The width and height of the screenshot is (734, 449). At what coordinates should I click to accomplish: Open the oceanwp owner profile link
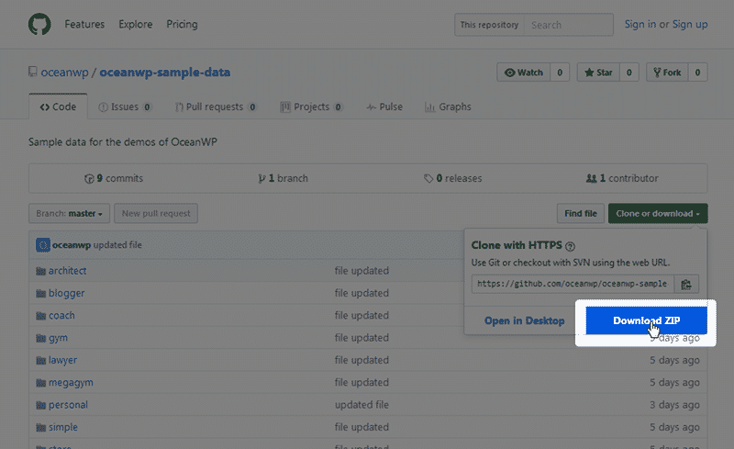pos(64,73)
